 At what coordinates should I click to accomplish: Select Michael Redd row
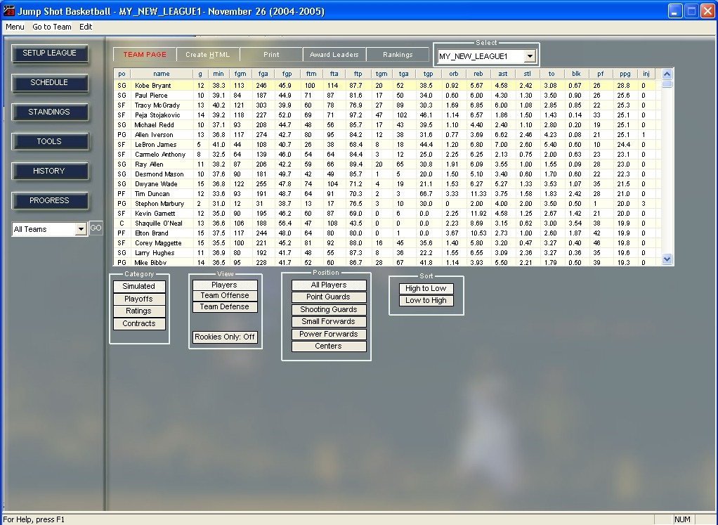(387, 125)
